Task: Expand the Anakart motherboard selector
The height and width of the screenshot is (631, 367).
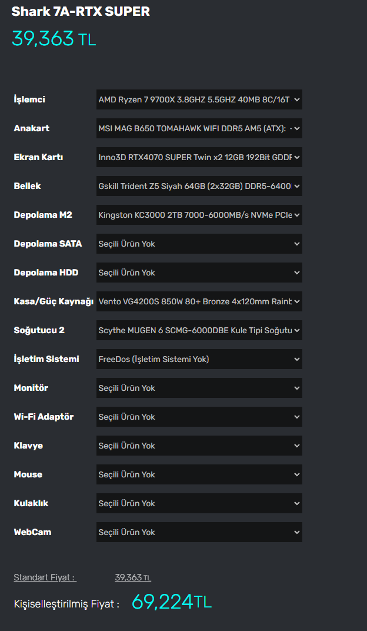Action: click(199, 128)
